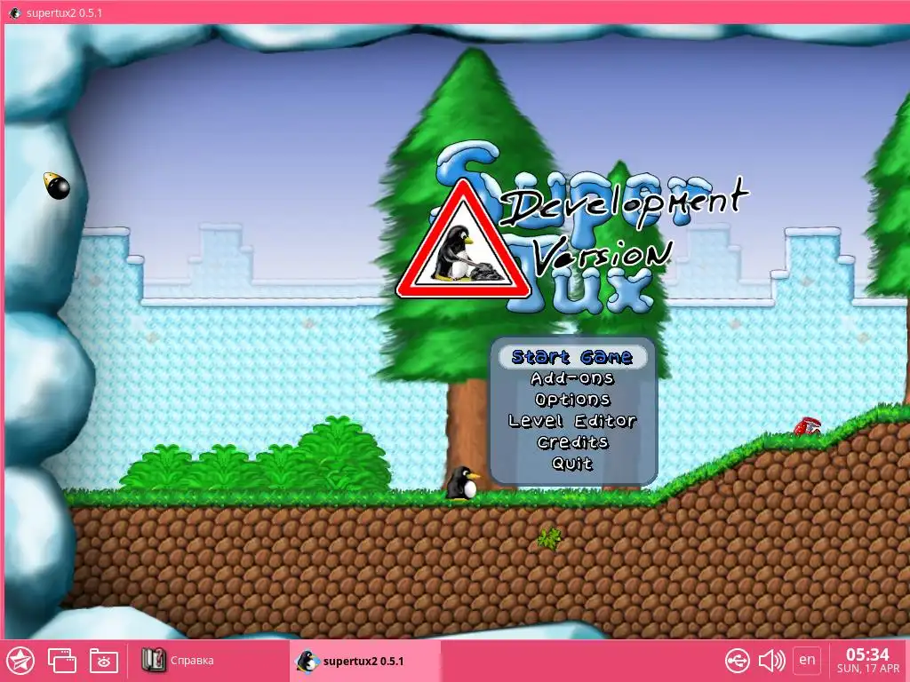Open the Add-ons menu entry
This screenshot has height=682, width=910.
572,378
